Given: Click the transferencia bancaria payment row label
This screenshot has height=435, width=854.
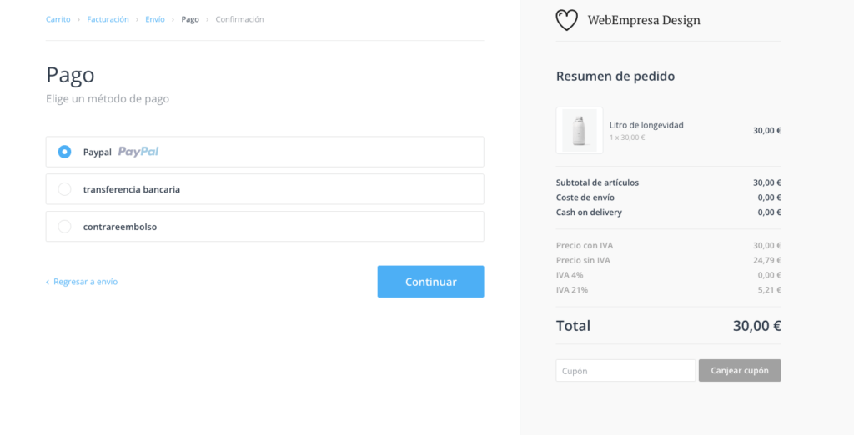Looking at the screenshot, I should tap(132, 189).
